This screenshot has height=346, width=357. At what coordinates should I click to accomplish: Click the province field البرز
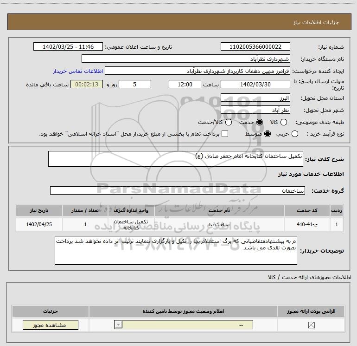pyautogui.click(x=255, y=98)
